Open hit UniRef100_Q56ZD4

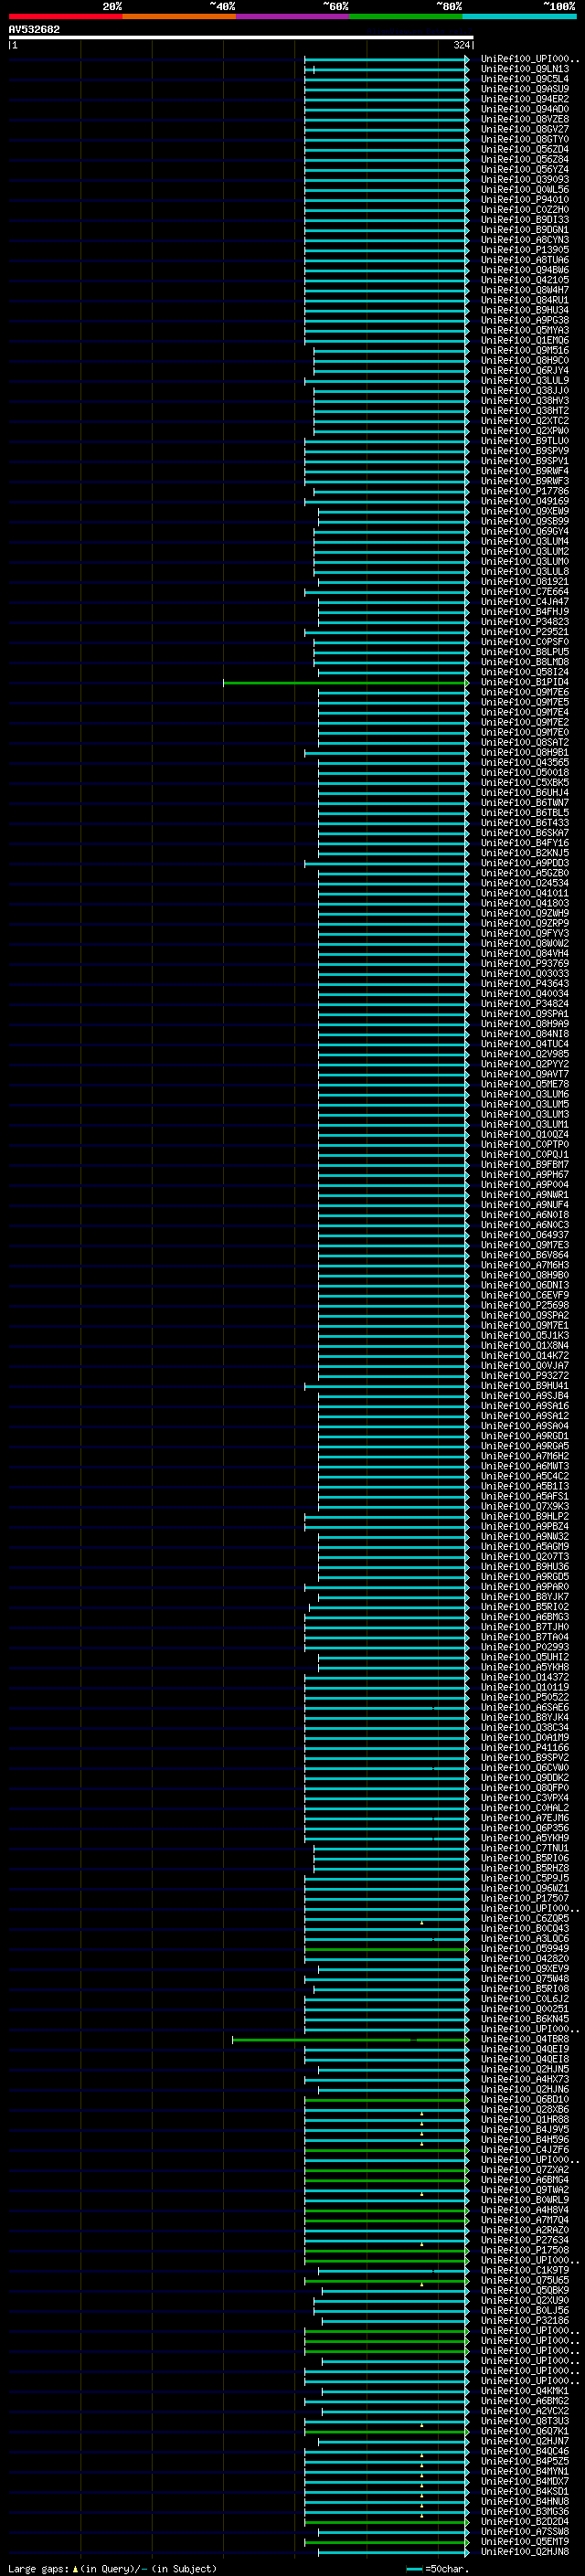click(x=524, y=150)
